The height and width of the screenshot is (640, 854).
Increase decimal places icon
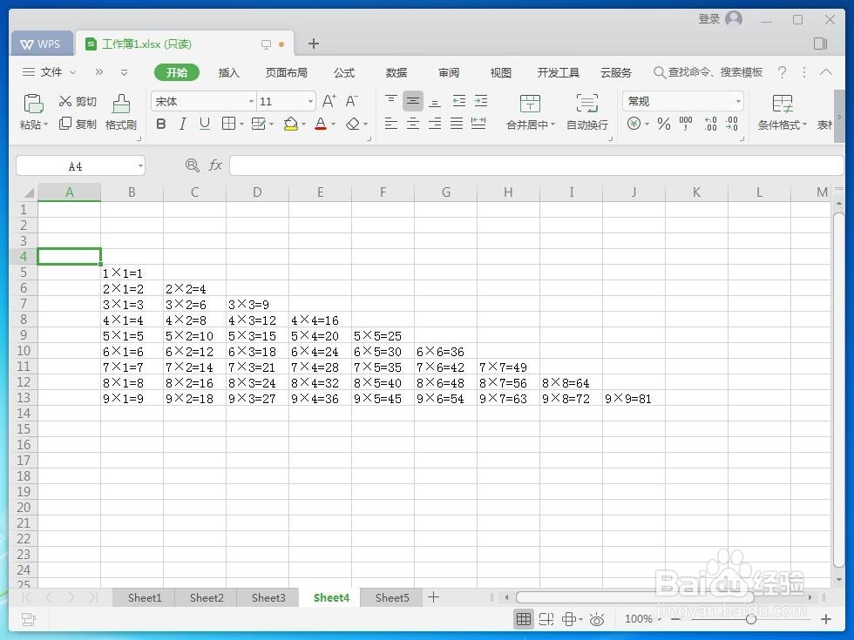coord(710,124)
